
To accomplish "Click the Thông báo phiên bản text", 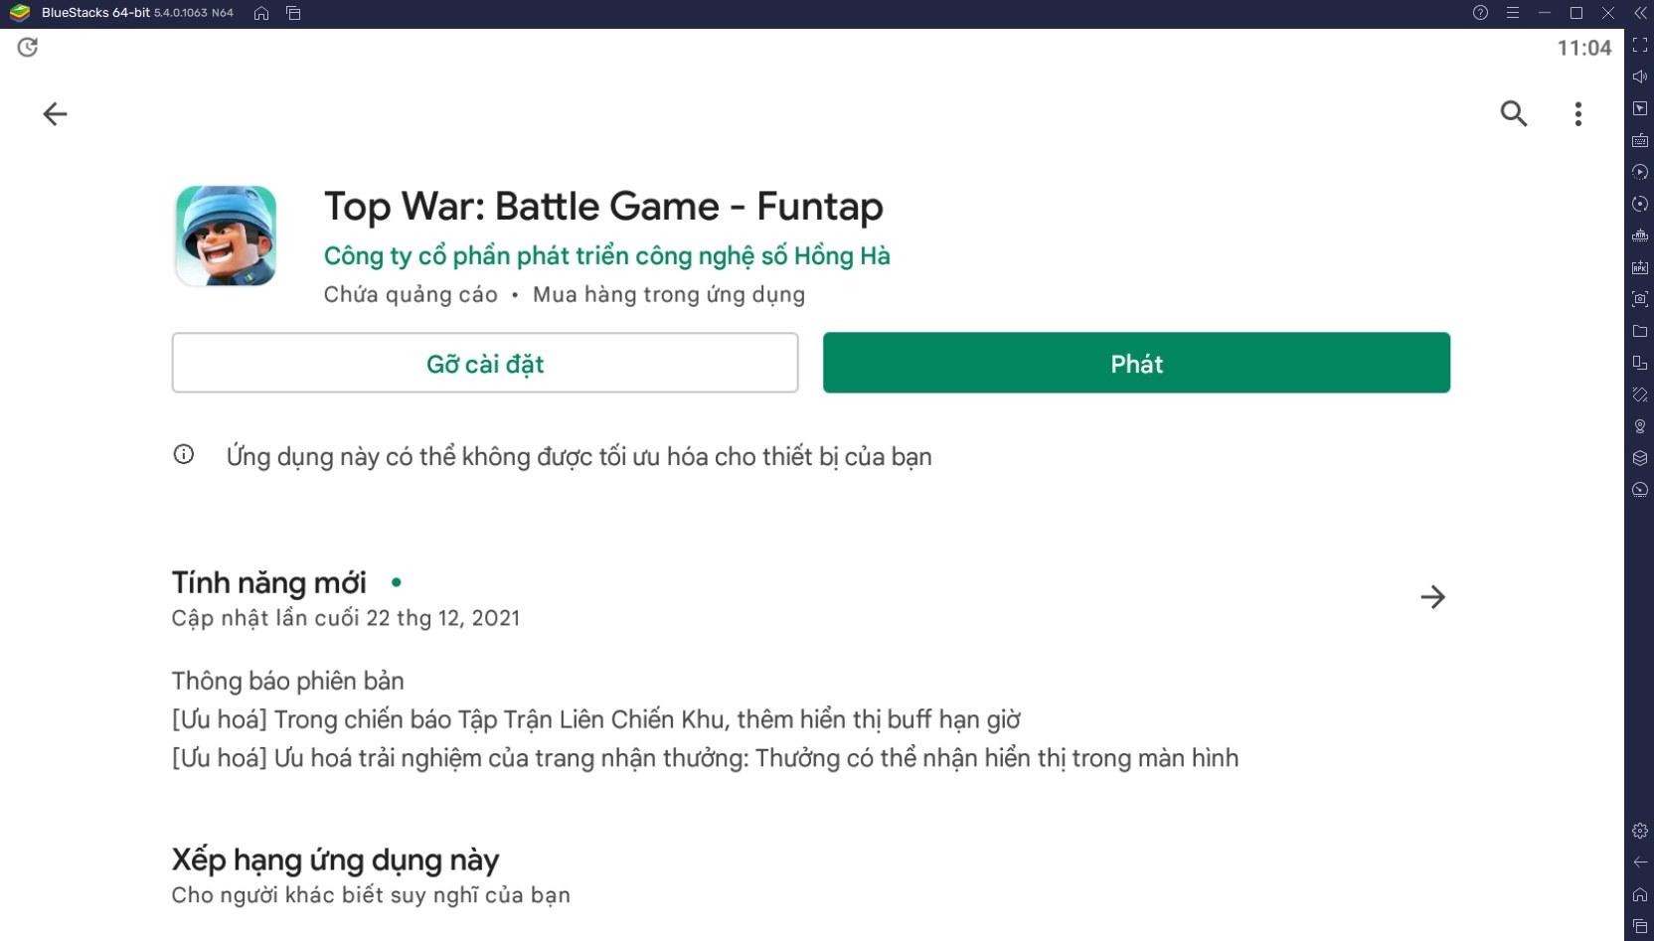I will pyautogui.click(x=287, y=681).
